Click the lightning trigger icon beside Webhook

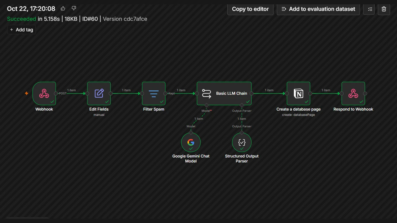pyautogui.click(x=27, y=93)
